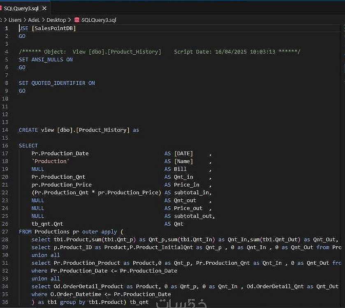Click the Price_out alias
Image resolution: width=345 pixels, height=308 pixels.
(188, 208)
